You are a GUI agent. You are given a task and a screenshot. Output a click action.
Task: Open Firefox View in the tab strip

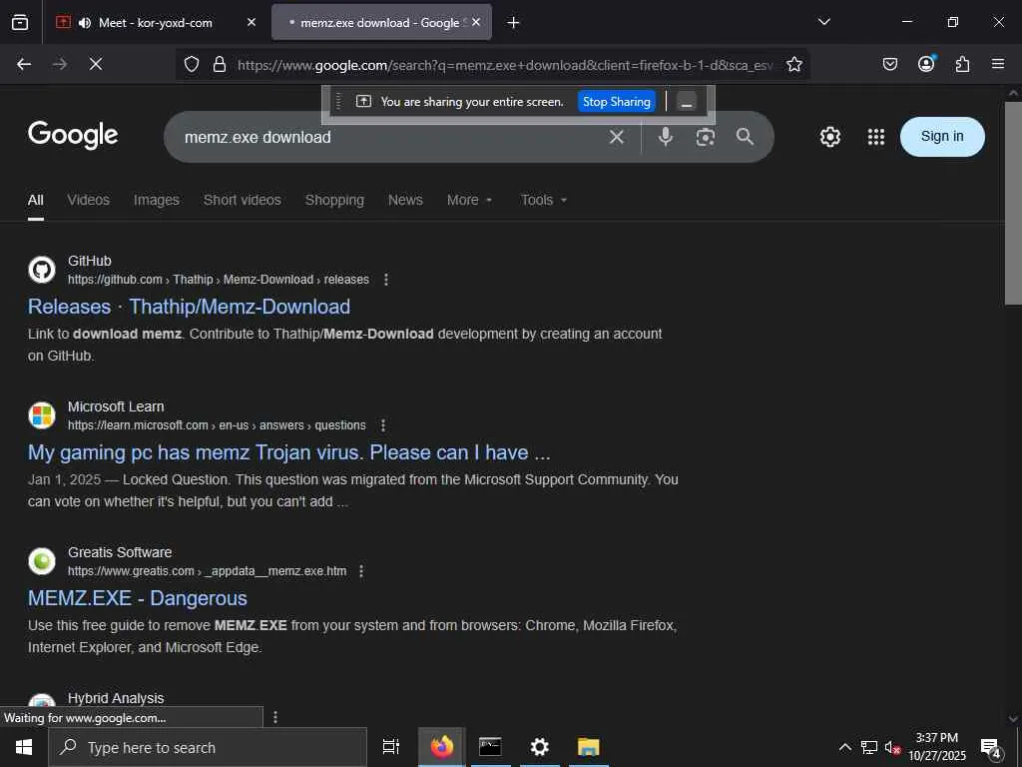[x=20, y=22]
